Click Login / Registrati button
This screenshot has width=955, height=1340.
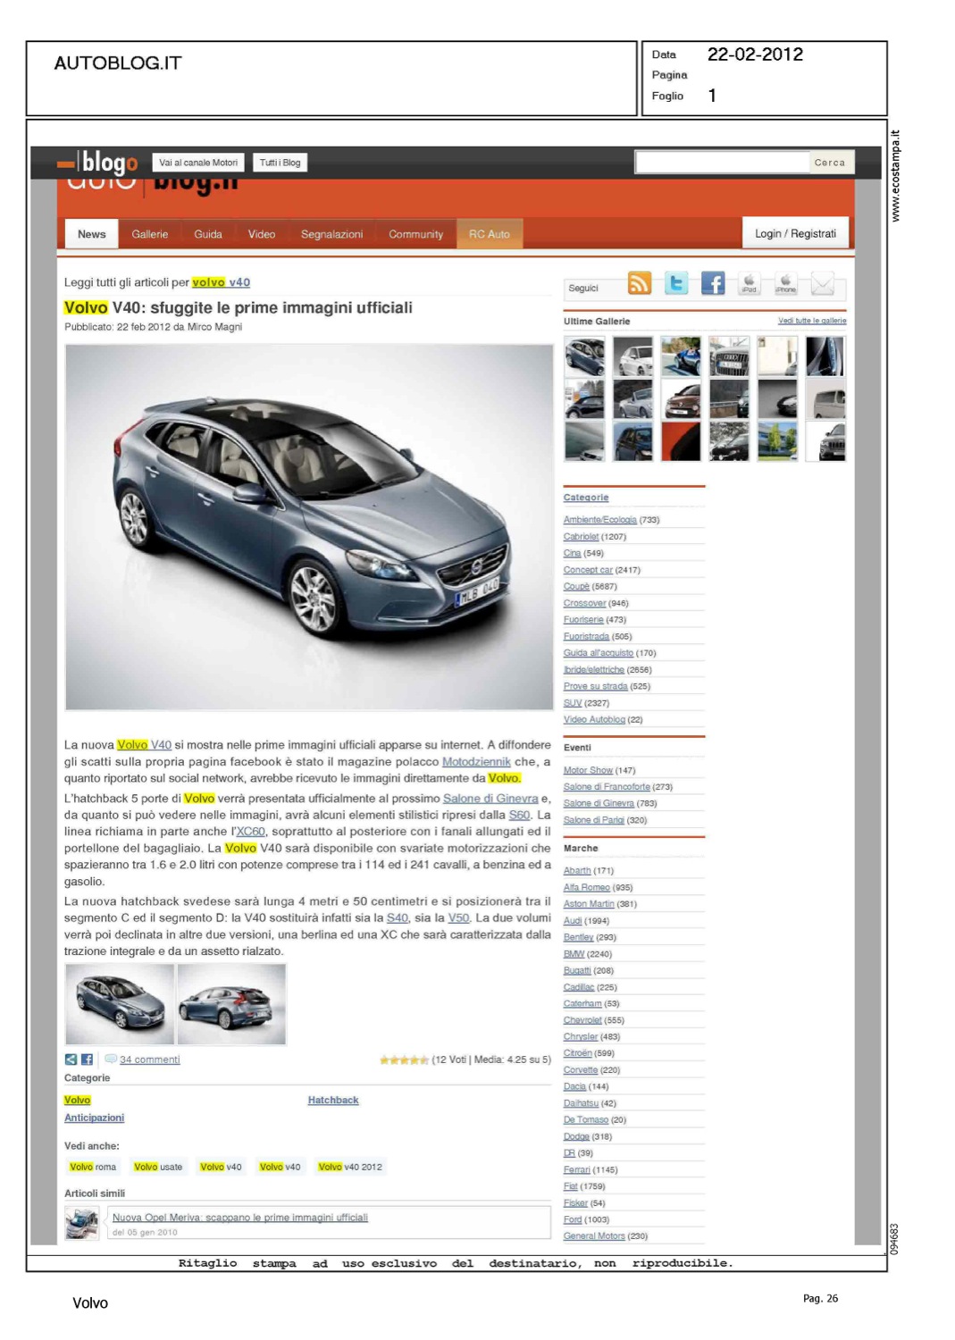[x=795, y=233]
